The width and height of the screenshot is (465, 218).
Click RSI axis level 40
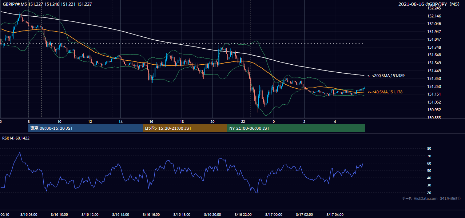click(429, 178)
